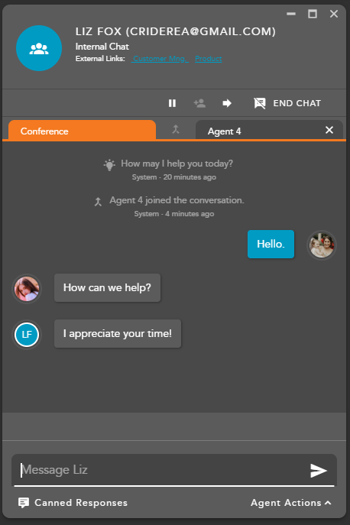Image resolution: width=350 pixels, height=525 pixels.
Task: Click the photo avatar beside "Hello."
Action: coord(322,245)
